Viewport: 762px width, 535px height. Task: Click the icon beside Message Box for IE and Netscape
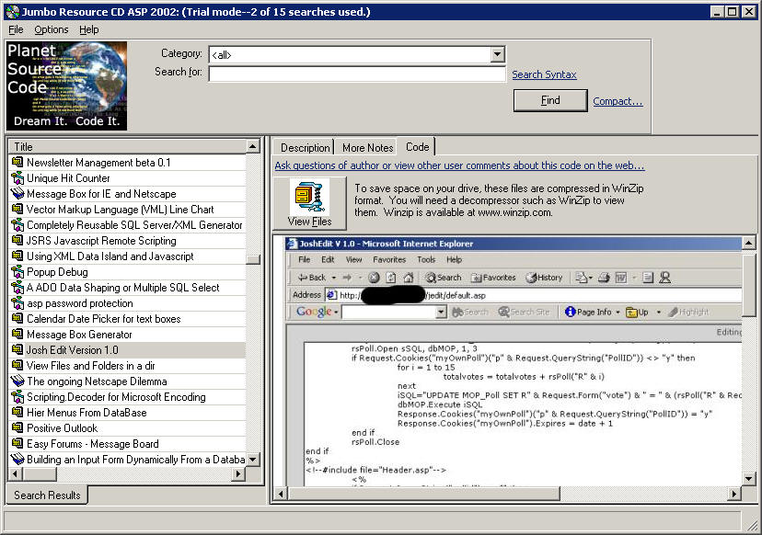(17, 193)
